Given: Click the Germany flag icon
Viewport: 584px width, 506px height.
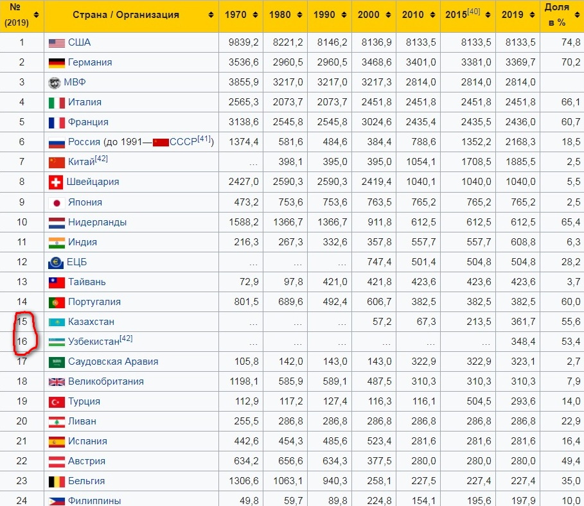Looking at the screenshot, I should pyautogui.click(x=57, y=63).
